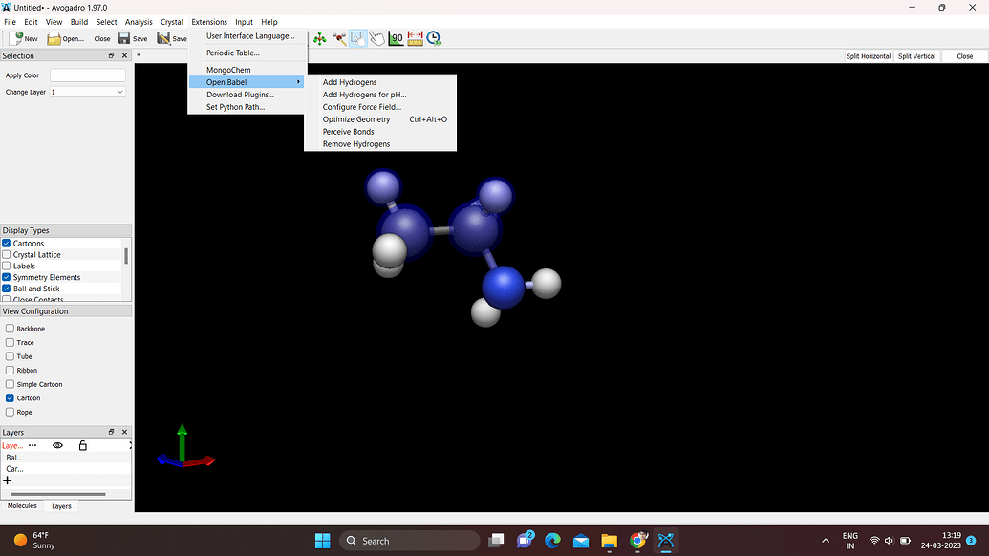This screenshot has width=989, height=556.
Task: Click the Open folder toolbar icon
Action: click(x=54, y=38)
